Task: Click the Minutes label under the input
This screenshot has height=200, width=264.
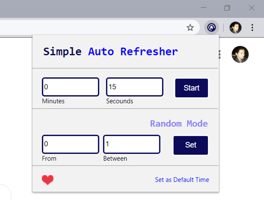Action: 53,101
